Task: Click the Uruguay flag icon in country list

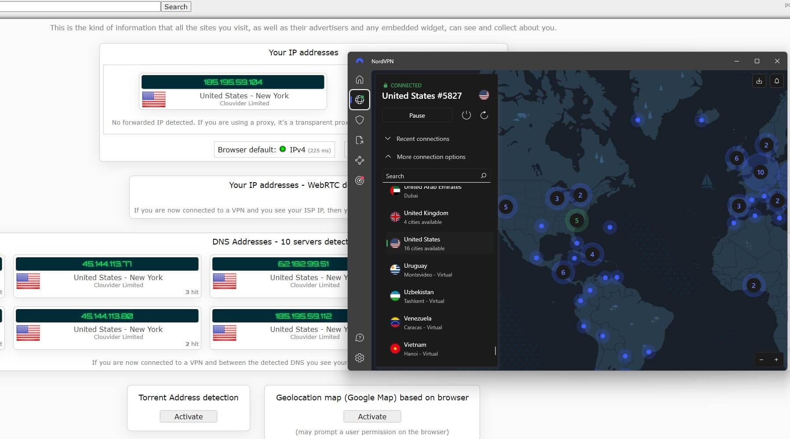Action: pos(395,270)
